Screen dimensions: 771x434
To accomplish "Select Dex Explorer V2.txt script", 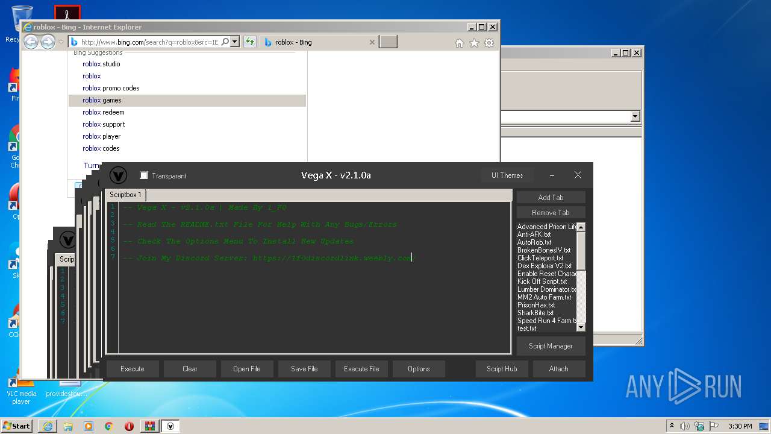I will point(545,266).
